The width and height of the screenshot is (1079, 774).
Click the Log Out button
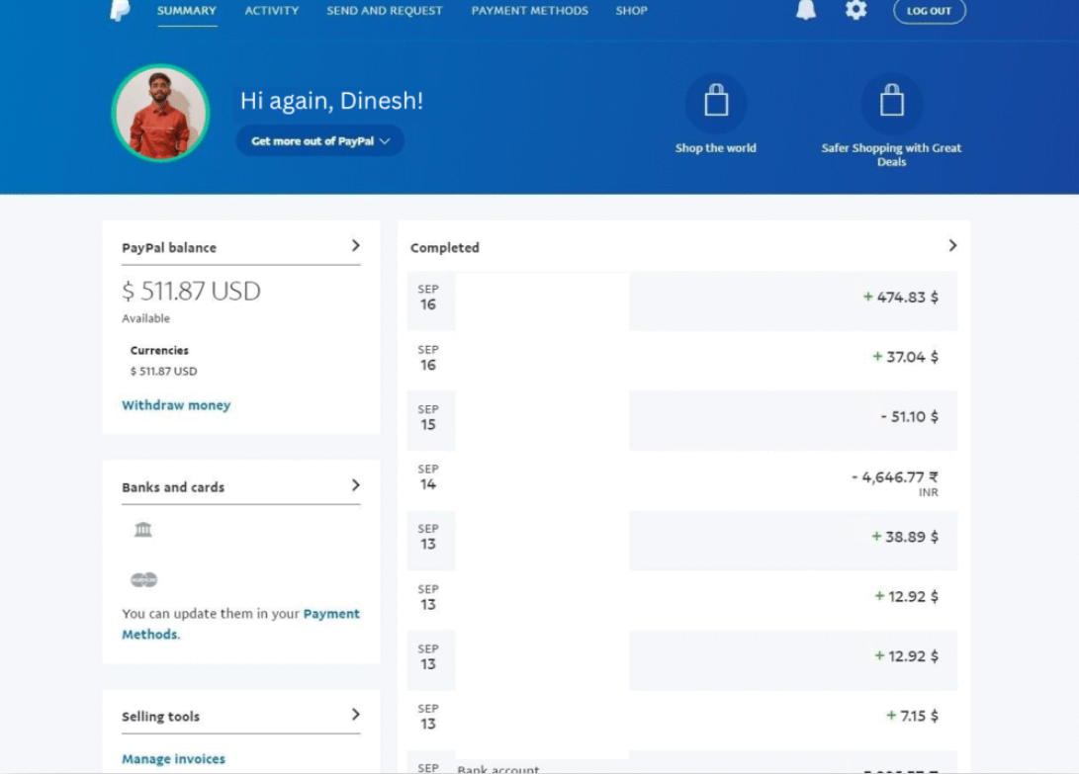point(929,11)
